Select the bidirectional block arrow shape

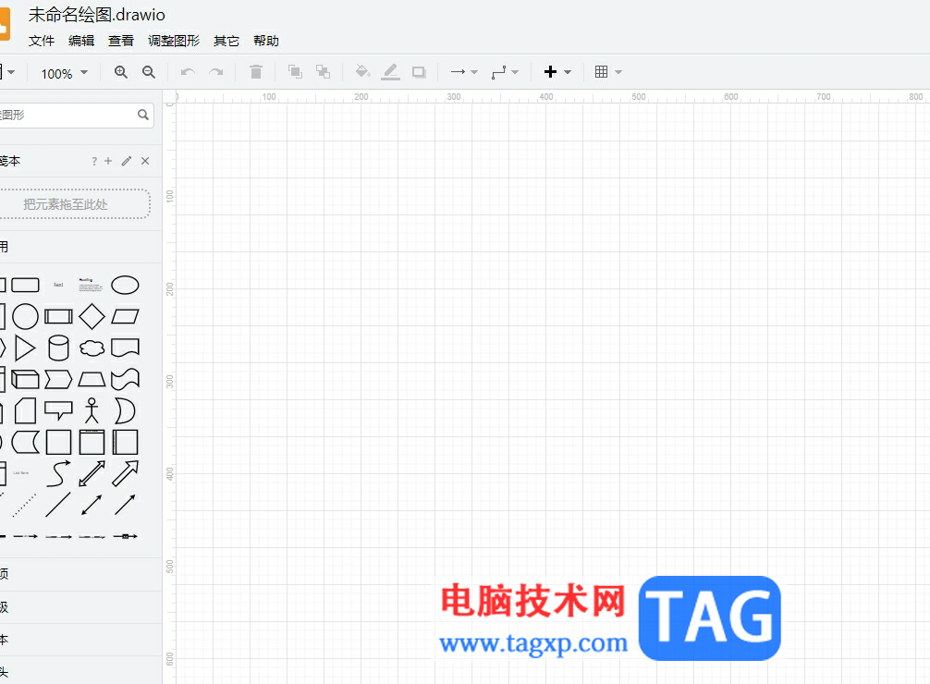click(x=92, y=473)
